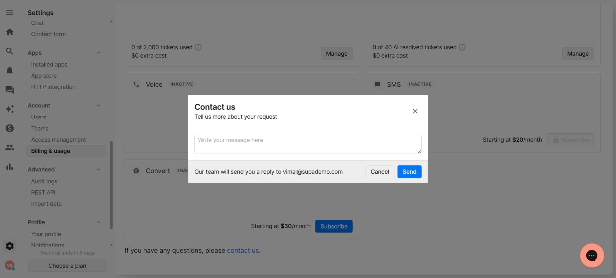Viewport: 616px width, 278px height.
Task: Select Audit logs under Advanced
Action: [x=44, y=181]
